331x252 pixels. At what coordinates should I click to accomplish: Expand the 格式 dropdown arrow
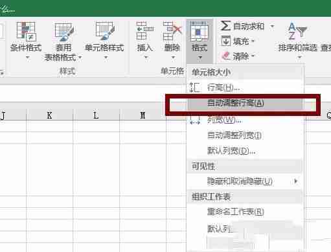pos(200,58)
